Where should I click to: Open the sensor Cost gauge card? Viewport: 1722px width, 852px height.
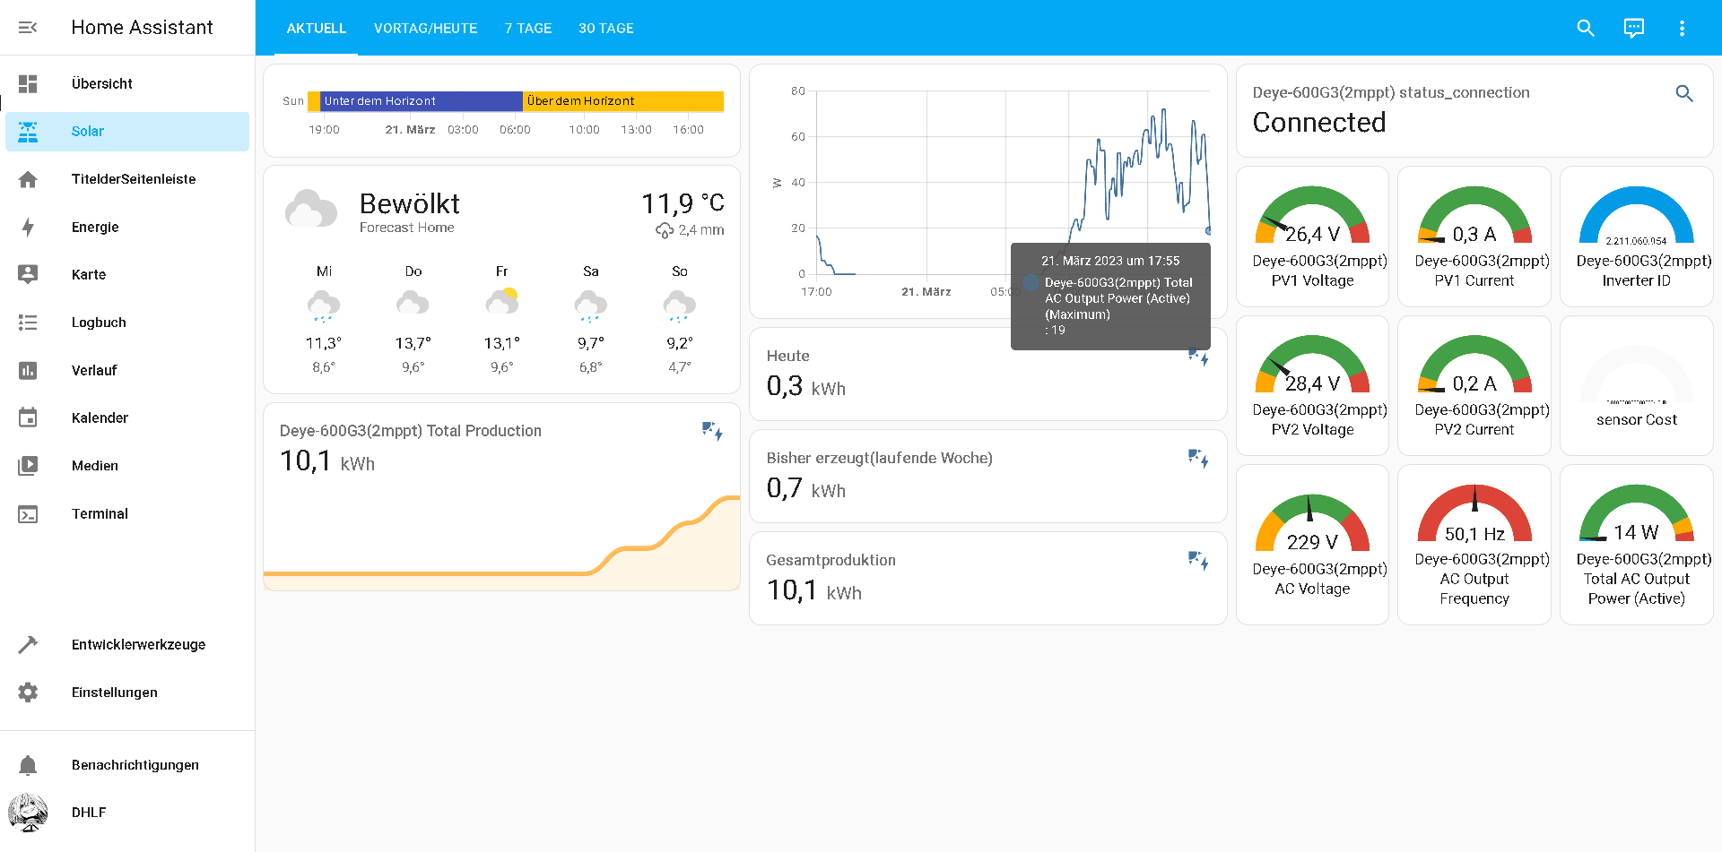click(x=1637, y=385)
